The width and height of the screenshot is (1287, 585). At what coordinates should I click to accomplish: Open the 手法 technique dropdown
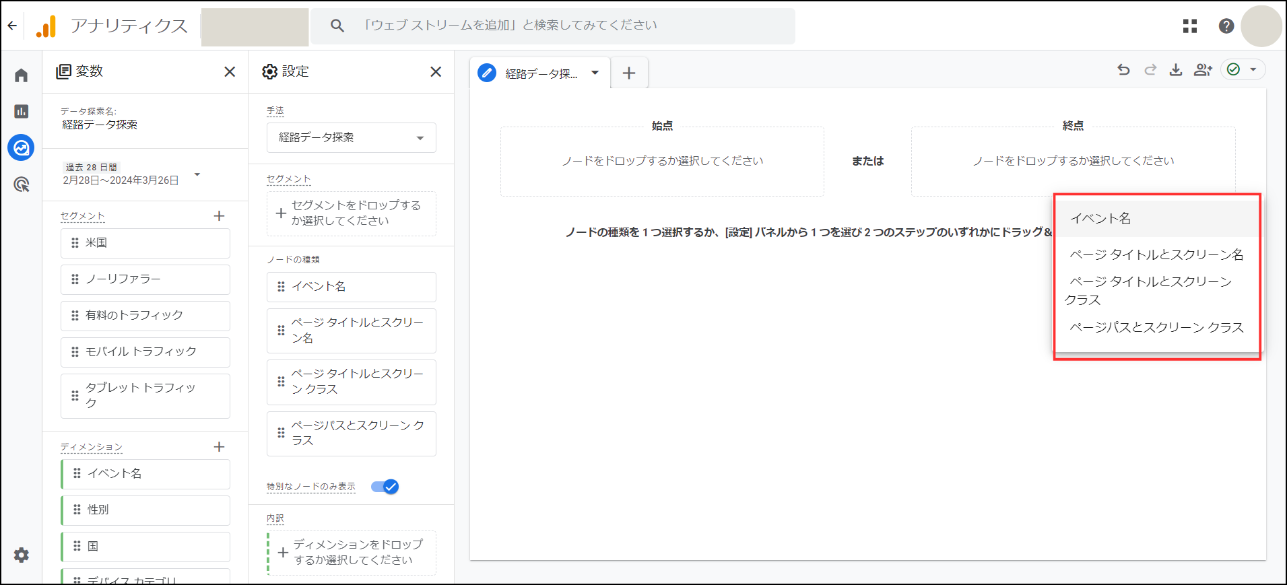pos(352,137)
